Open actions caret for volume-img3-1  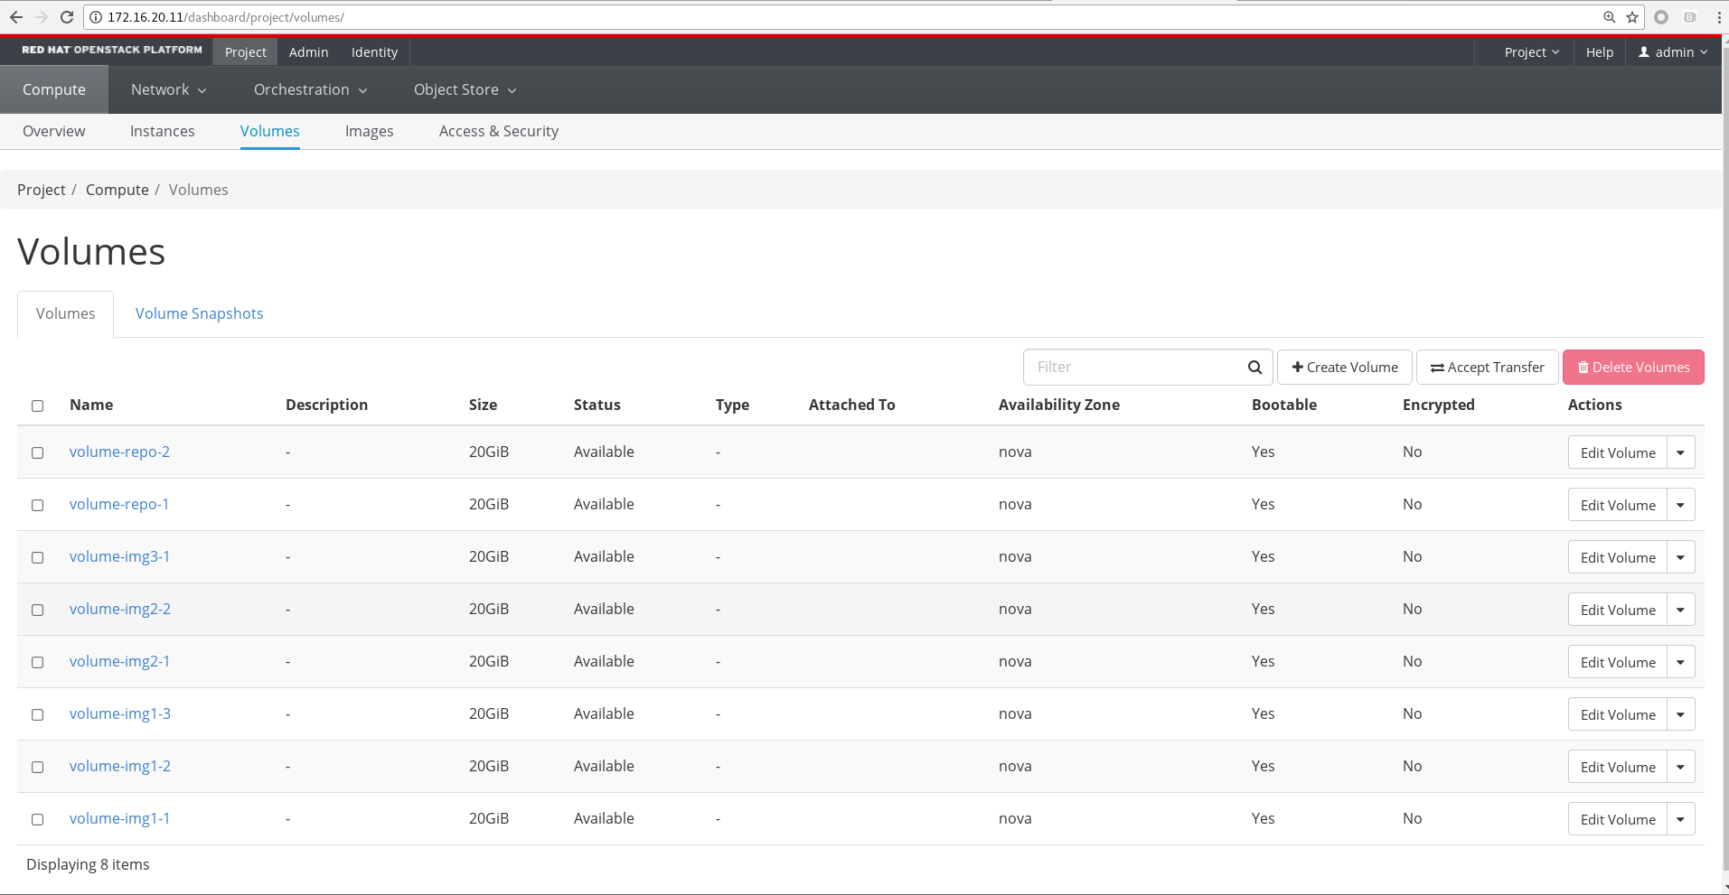pyautogui.click(x=1680, y=557)
